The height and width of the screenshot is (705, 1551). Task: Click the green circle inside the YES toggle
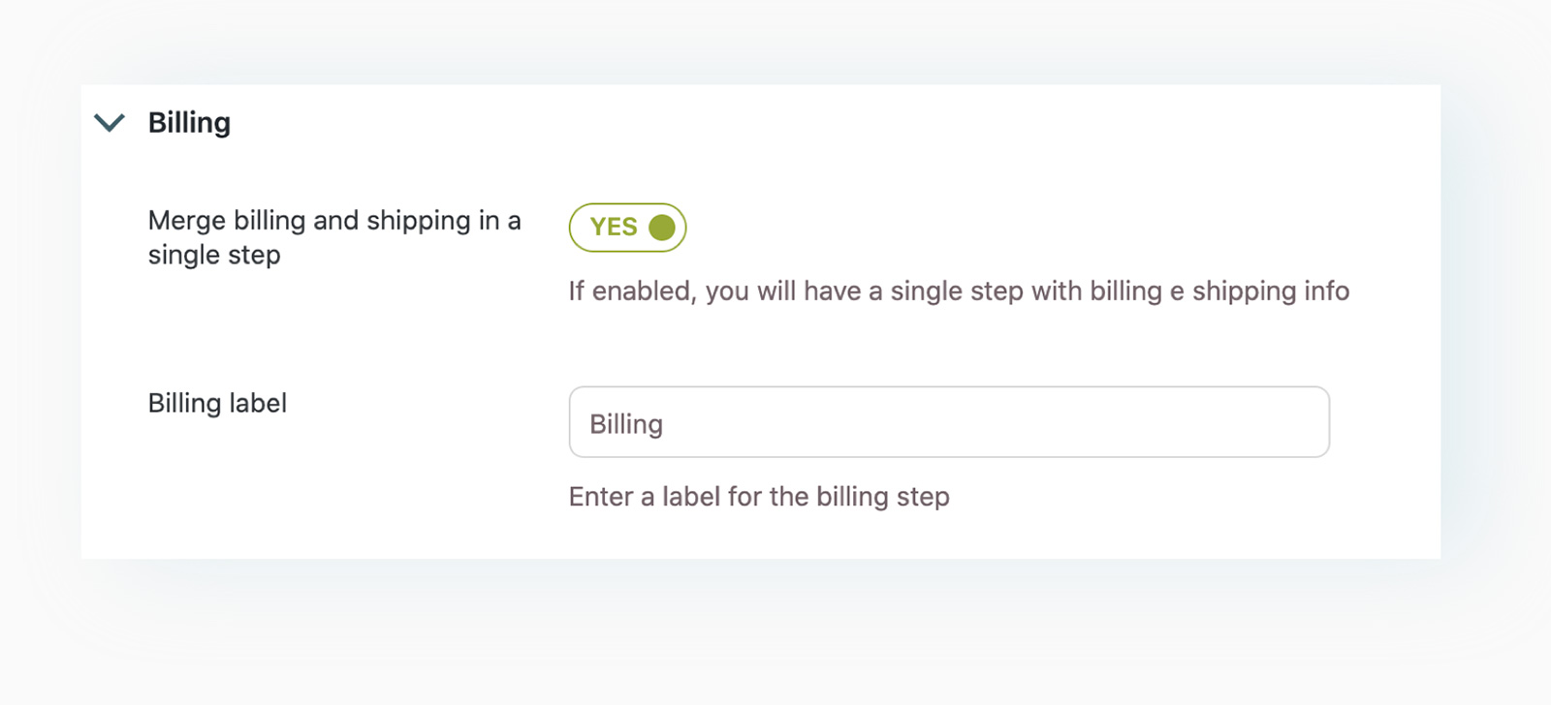662,227
